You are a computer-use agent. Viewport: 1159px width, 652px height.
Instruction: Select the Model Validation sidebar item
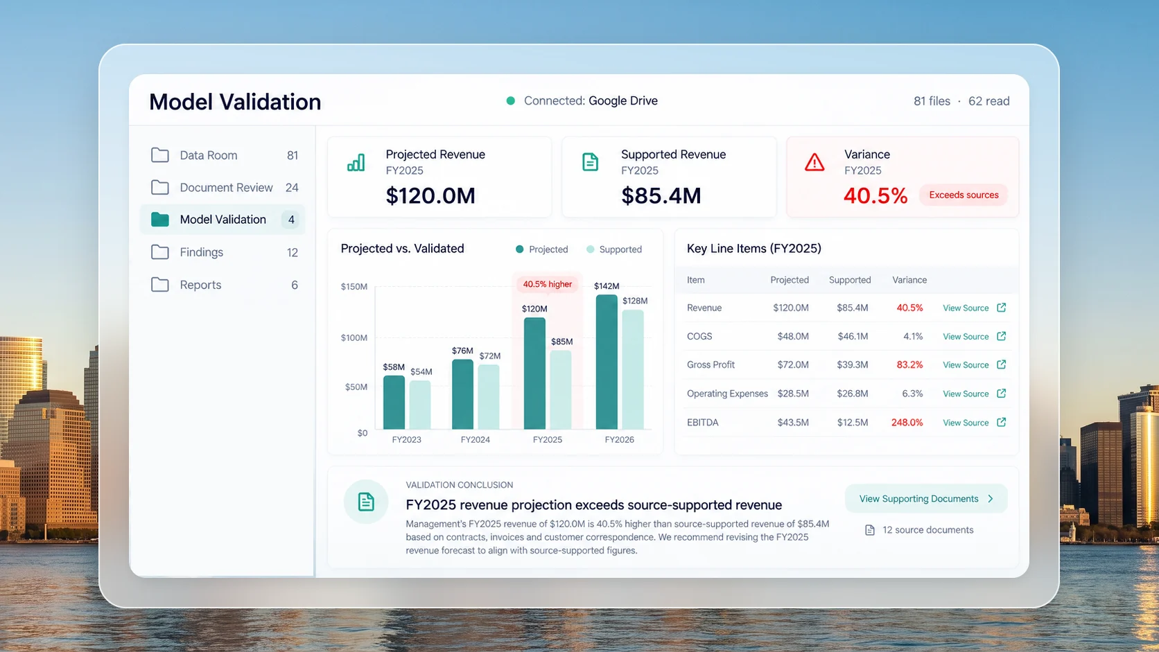point(223,220)
